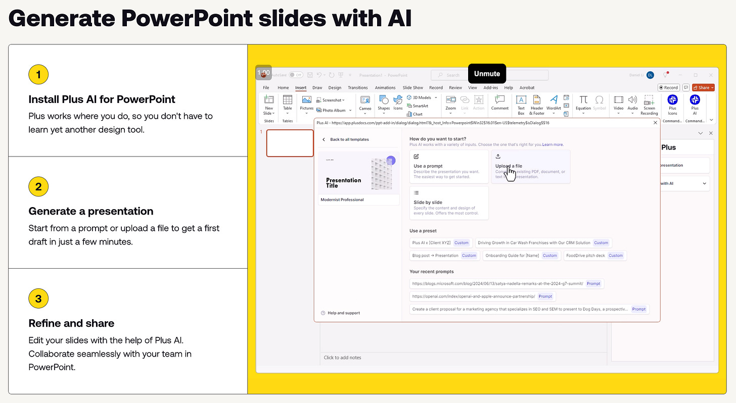This screenshot has height=403, width=736.
Task: Reuse the blogs.microsoft.com recent prompt
Action: [507, 284]
